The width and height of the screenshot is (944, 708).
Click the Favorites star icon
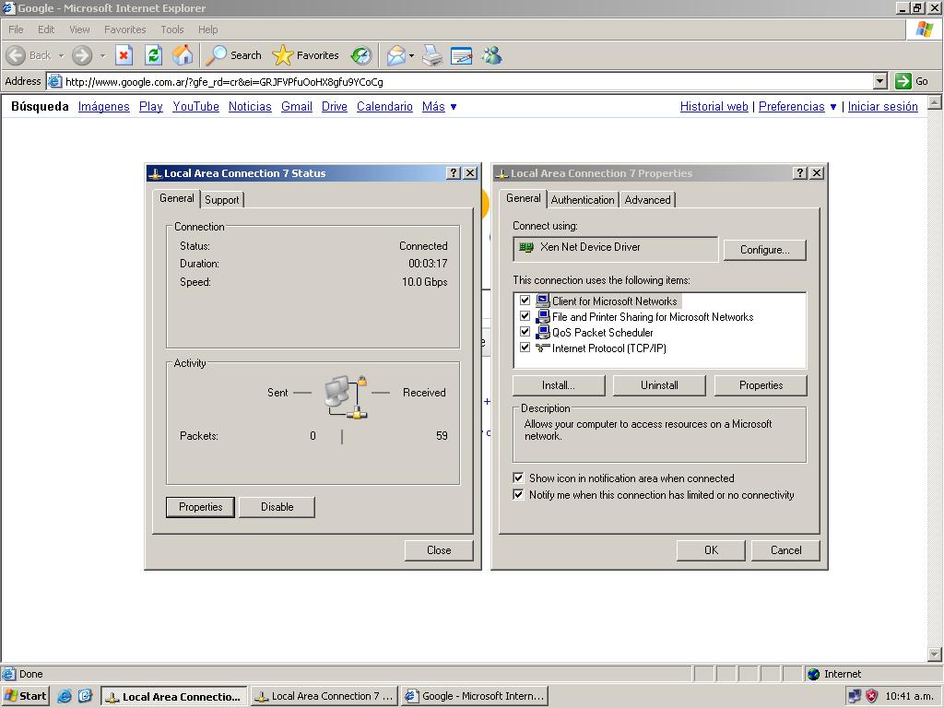[x=282, y=55]
